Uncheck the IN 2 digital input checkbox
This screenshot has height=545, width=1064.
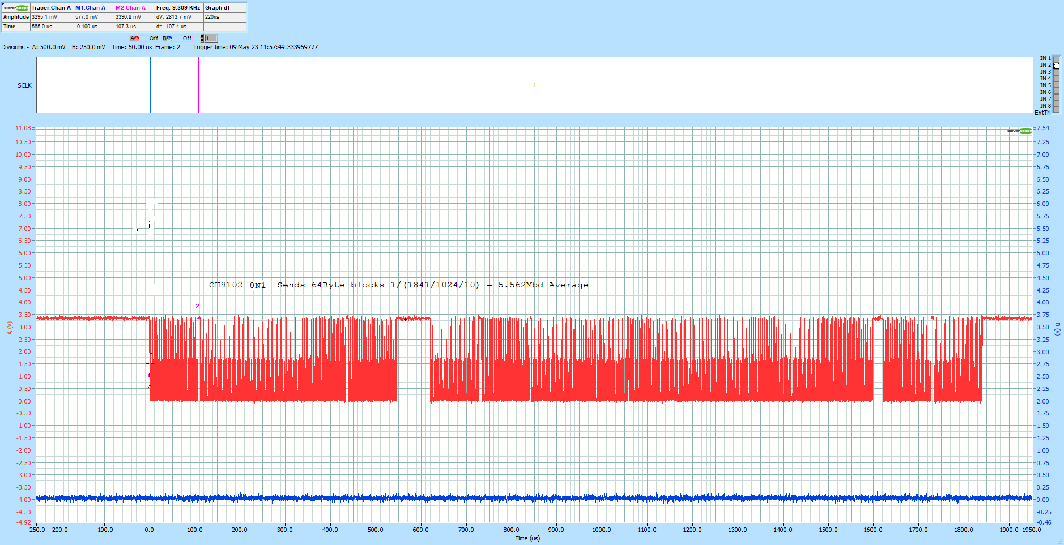[1056, 66]
